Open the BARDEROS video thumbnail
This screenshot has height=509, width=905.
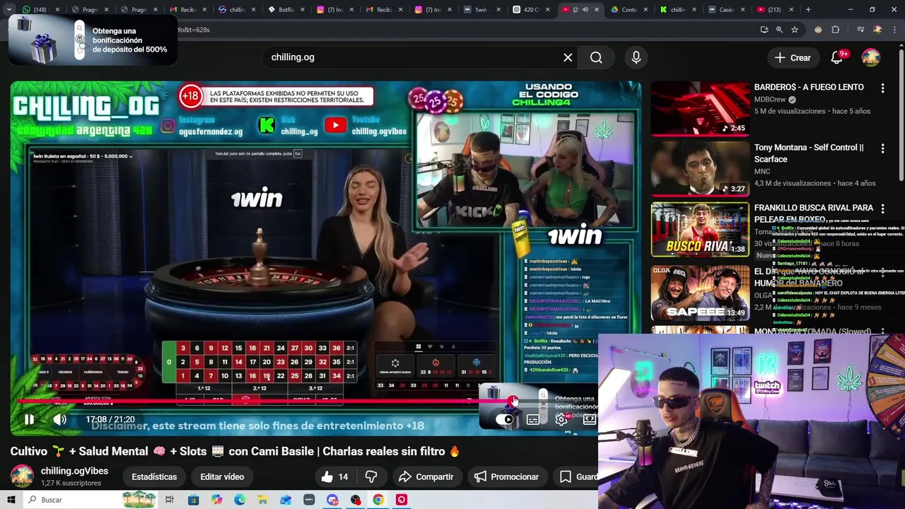point(699,108)
